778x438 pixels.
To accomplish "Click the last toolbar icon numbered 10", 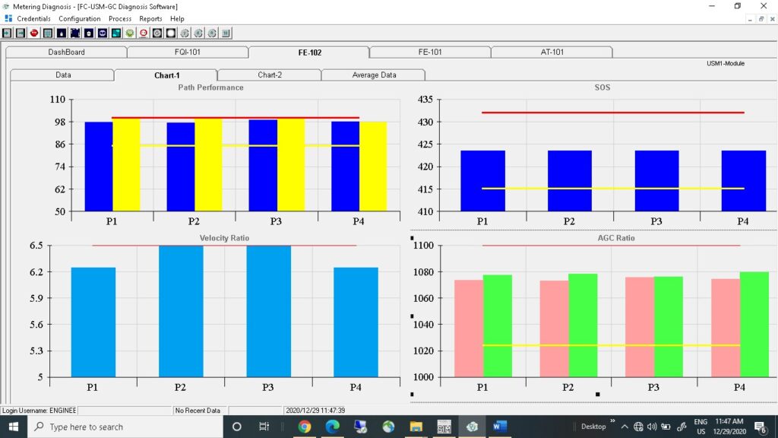I will pos(226,33).
